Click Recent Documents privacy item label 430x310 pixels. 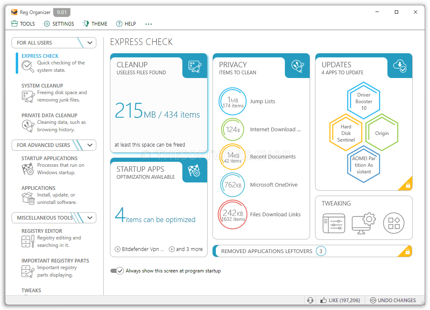tap(273, 156)
